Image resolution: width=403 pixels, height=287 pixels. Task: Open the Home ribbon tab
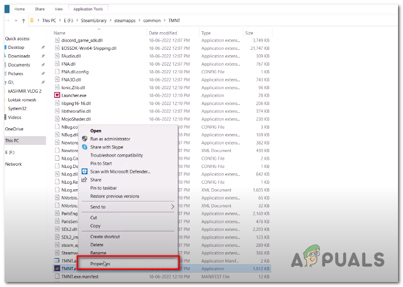[x=19, y=9]
